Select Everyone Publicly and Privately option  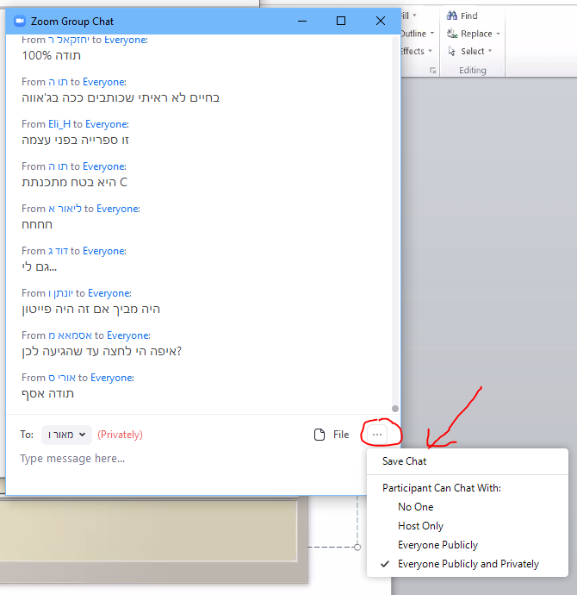click(468, 564)
